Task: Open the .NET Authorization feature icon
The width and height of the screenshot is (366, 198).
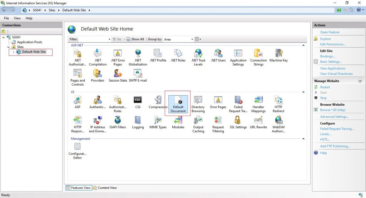Action: click(x=78, y=58)
